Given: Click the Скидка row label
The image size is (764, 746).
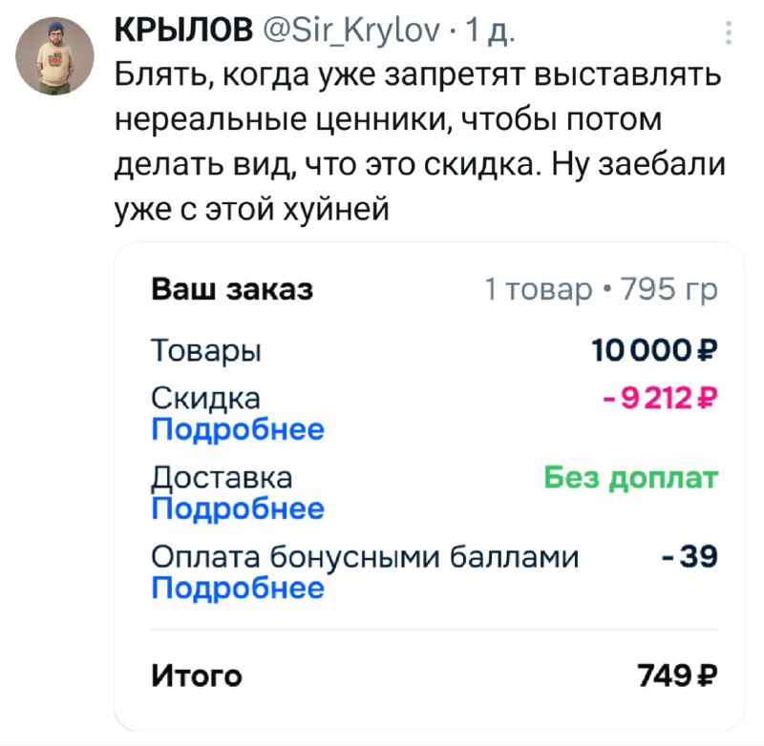Looking at the screenshot, I should [x=205, y=399].
